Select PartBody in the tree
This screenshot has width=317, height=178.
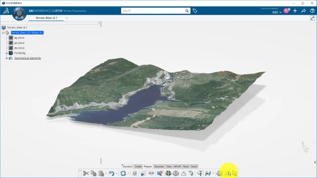pos(20,53)
